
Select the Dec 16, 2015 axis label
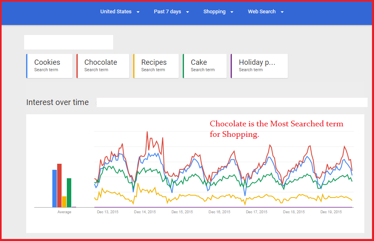220,212
